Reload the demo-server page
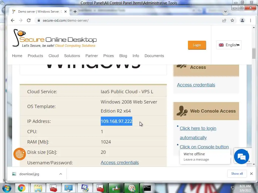 click(x=29, y=21)
